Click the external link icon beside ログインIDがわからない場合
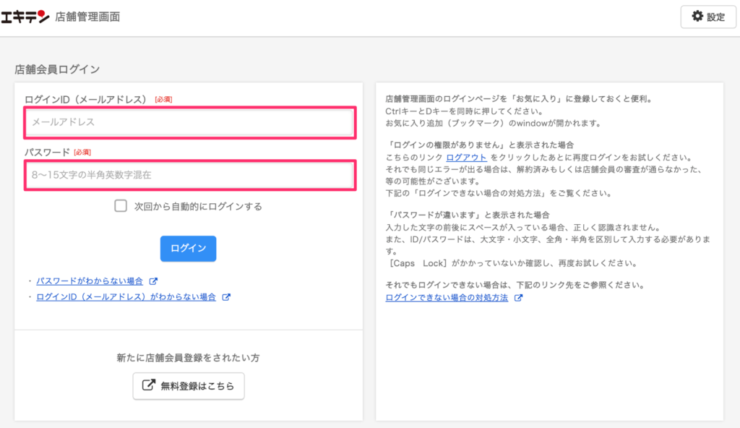Viewport: 740px width, 428px height. [227, 296]
